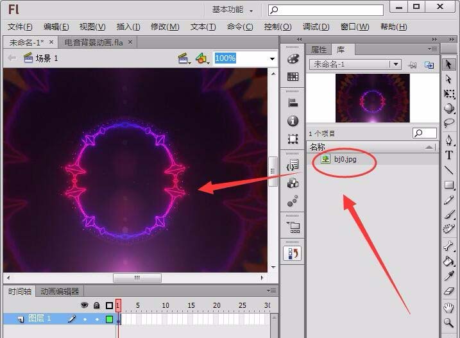The height and width of the screenshot is (338, 460).
Task: Open the 控制(O) menu
Action: tap(278, 27)
